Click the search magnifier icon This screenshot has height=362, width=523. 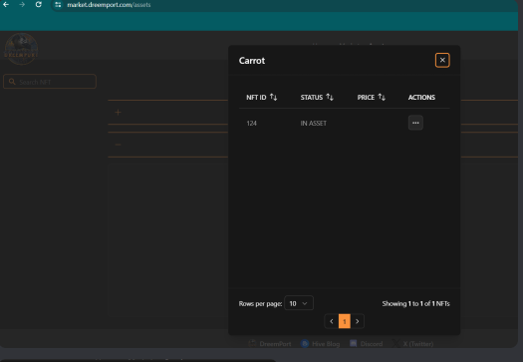tap(12, 82)
